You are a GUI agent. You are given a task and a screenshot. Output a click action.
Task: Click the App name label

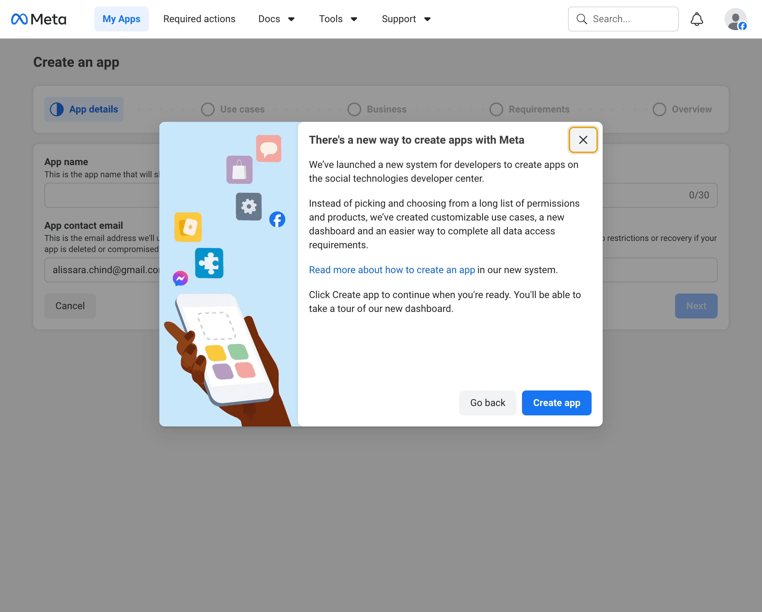[x=66, y=162]
